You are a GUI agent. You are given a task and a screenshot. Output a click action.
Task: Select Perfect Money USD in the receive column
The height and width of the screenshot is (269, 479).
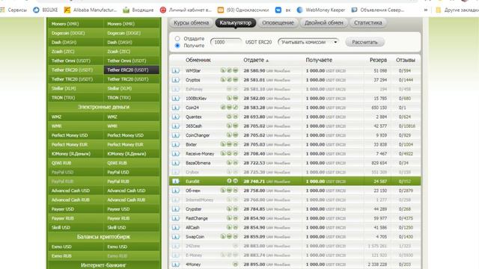point(132,135)
